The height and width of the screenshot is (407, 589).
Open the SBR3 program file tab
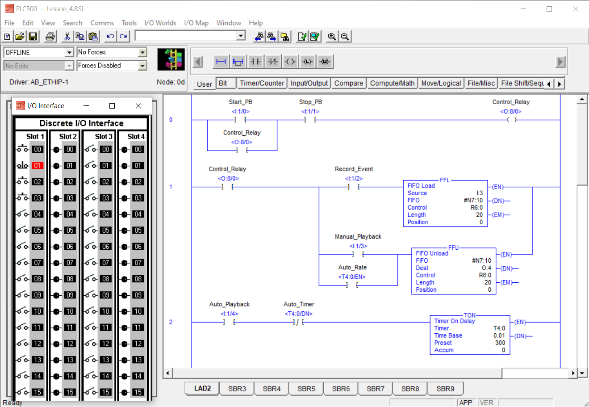coord(237,389)
